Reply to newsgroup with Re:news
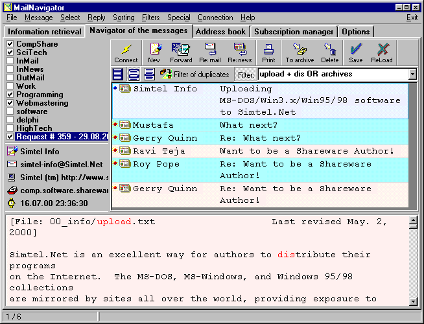This screenshot has height=324, width=424. pos(239,52)
